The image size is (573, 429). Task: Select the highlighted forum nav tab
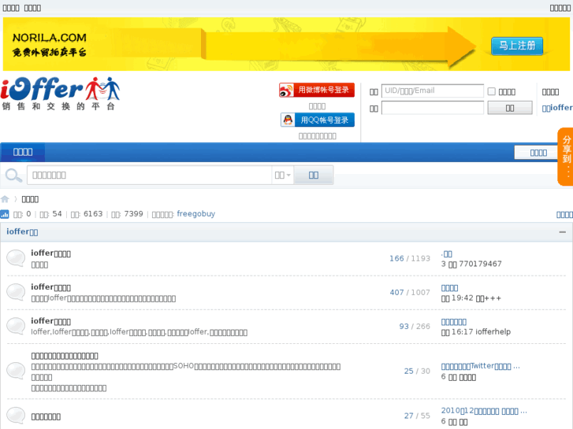coord(23,152)
